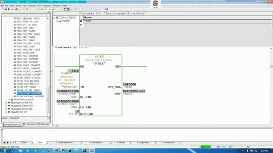Expand Redundant IO CGP V52 library
The height and width of the screenshot is (153, 273).
[x=6, y=109]
